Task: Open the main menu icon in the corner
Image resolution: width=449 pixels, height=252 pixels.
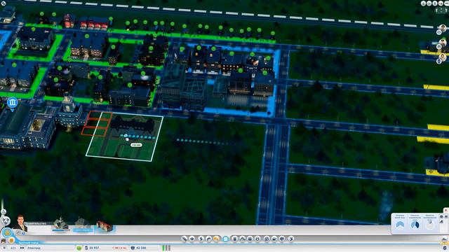Action: [x=4, y=3]
